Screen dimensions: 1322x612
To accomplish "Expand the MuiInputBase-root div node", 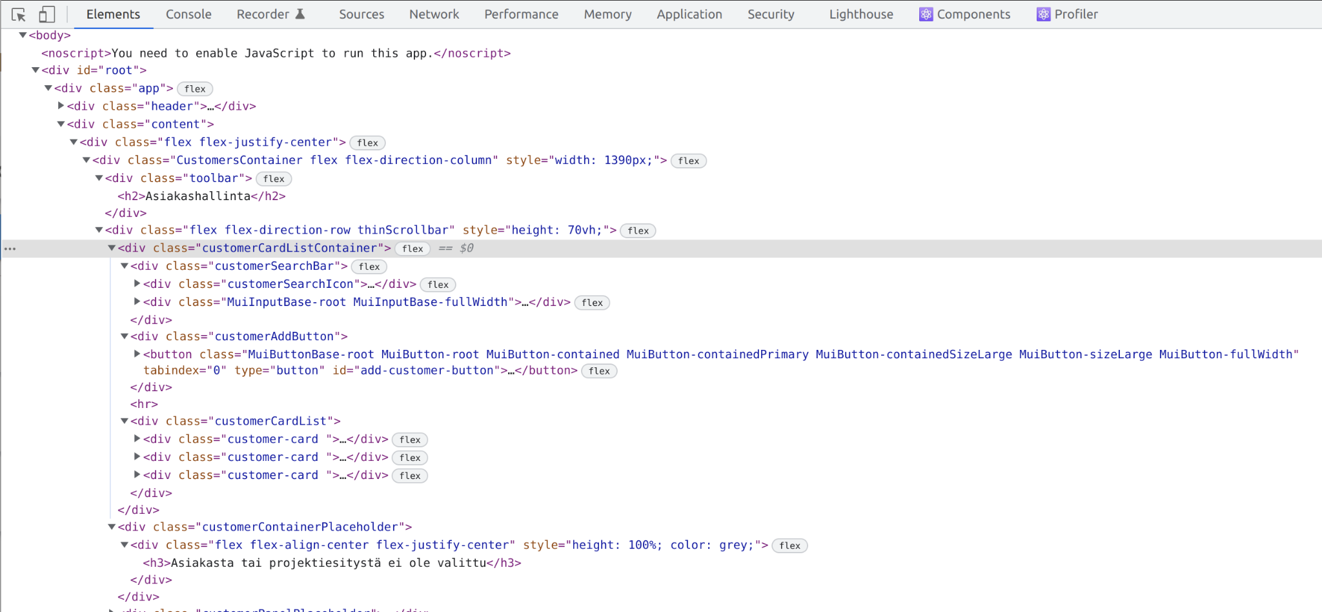I will pos(137,301).
